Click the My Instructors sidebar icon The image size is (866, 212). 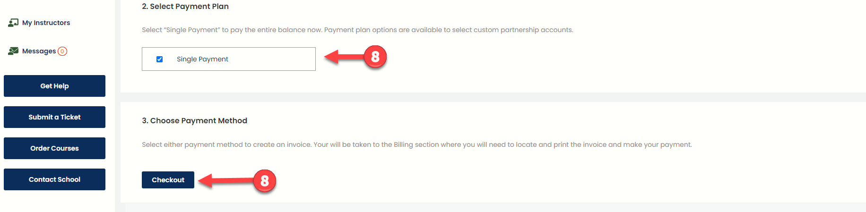pyautogui.click(x=13, y=23)
